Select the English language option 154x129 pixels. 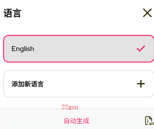point(79,49)
